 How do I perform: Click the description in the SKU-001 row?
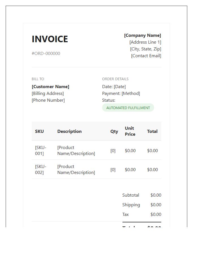(x=76, y=150)
